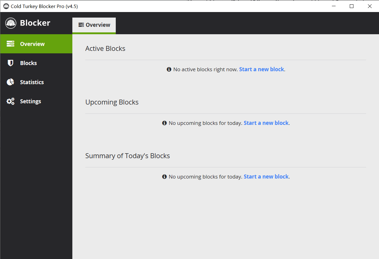Click the Cold Turkey icon in the title bar
This screenshot has width=379, height=259.
pos(6,6)
